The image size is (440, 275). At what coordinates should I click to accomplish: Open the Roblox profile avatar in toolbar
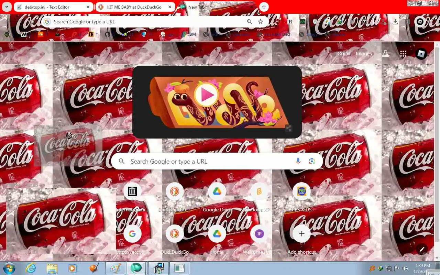click(420, 22)
